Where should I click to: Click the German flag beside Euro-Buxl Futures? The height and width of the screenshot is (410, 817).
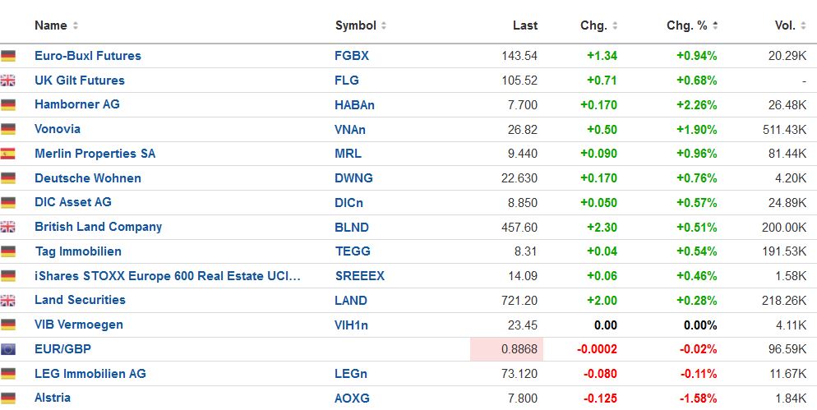(x=9, y=56)
